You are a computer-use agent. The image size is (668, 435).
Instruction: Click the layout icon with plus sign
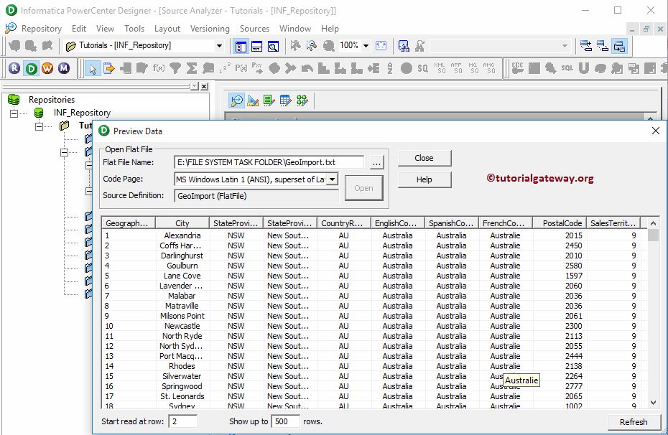(x=586, y=46)
